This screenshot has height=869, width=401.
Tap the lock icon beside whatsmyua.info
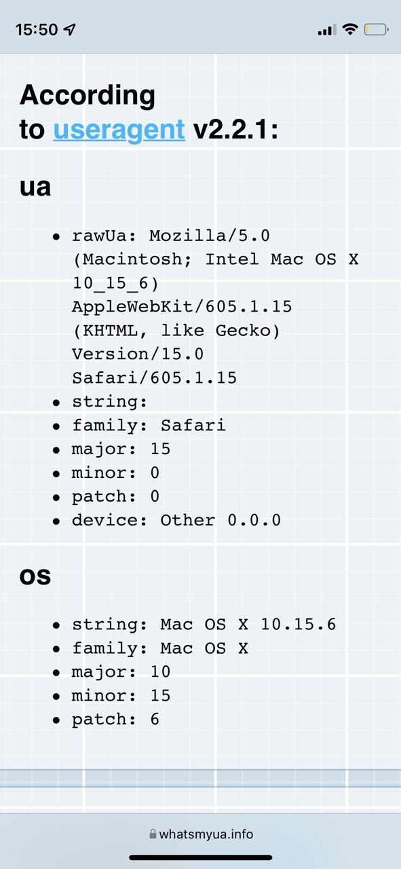point(153,834)
